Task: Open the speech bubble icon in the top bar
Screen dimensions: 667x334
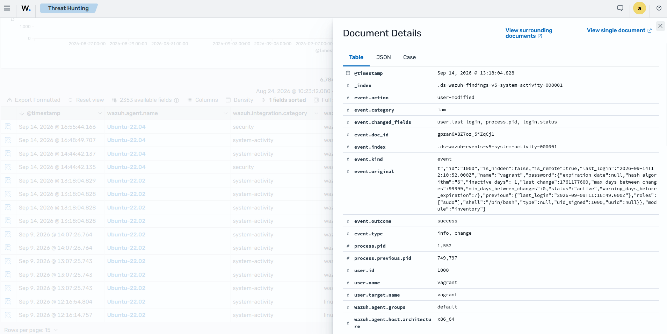Action: point(620,8)
